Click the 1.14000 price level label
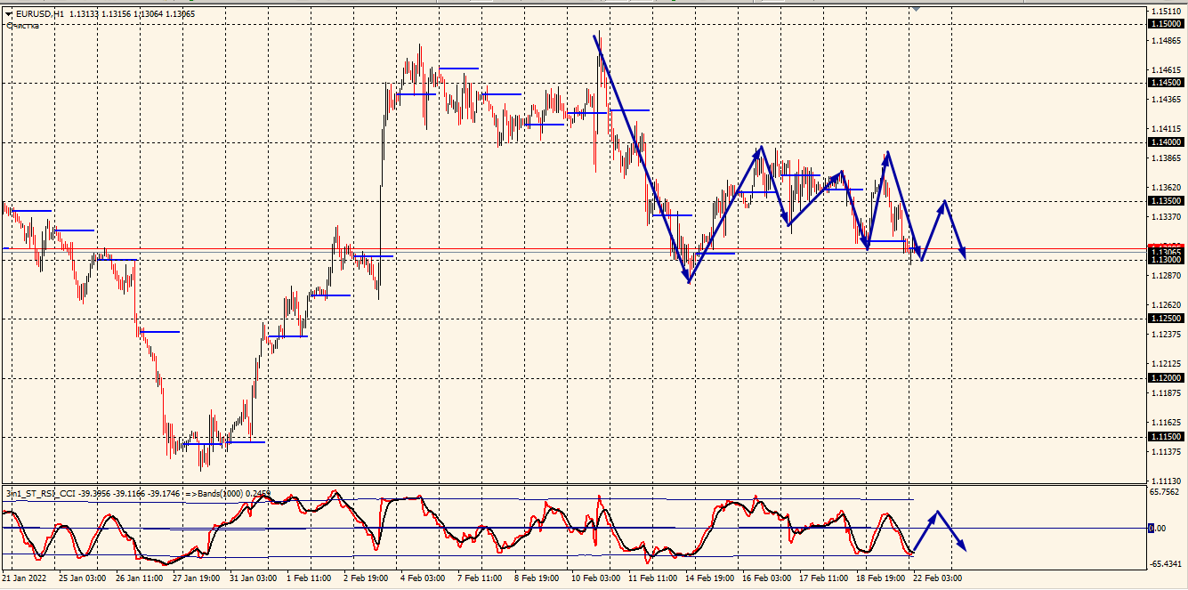The width and height of the screenshot is (1188, 590). 1167,142
